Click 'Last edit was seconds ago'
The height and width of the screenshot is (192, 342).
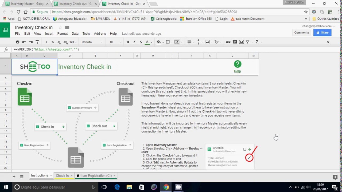(141, 34)
